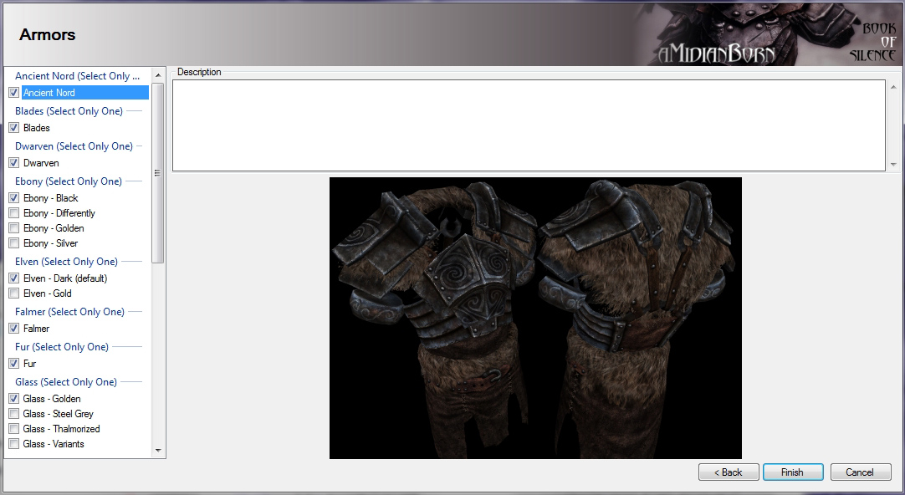Screen dimensions: 905x495
Task: Toggle the Falmer checkbox
Action: [14, 329]
